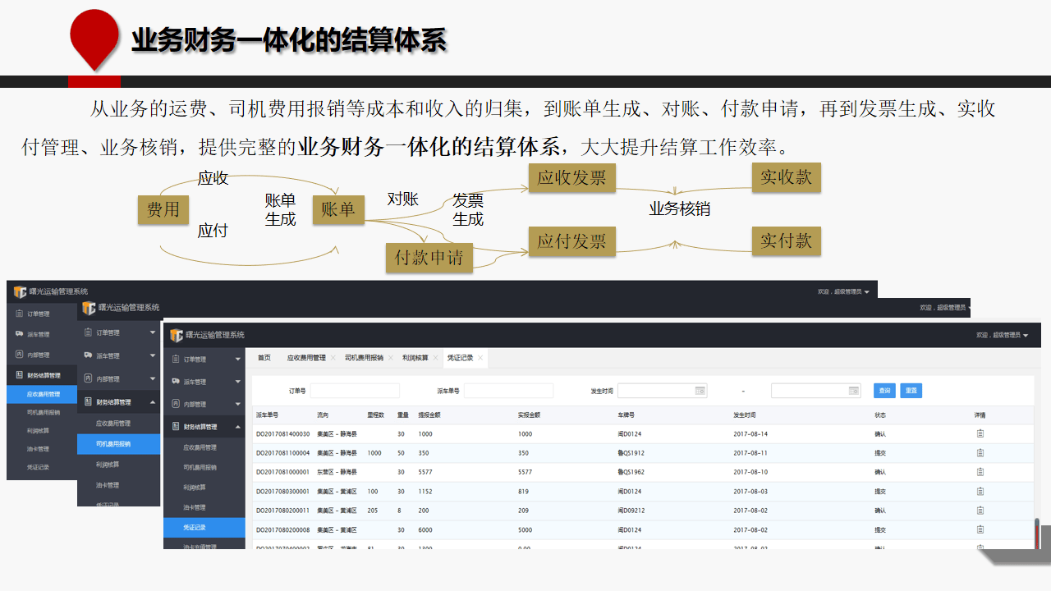Click date cell 2017-08-14
The image size is (1051, 591).
click(750, 433)
